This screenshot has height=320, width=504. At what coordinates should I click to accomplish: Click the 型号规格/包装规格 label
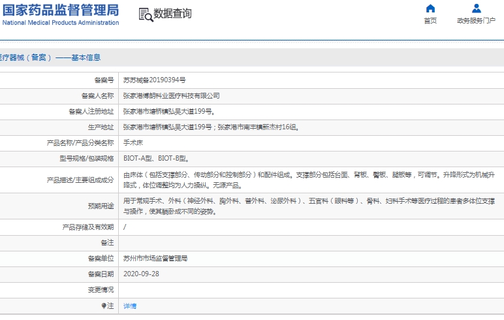pyautogui.click(x=87, y=159)
